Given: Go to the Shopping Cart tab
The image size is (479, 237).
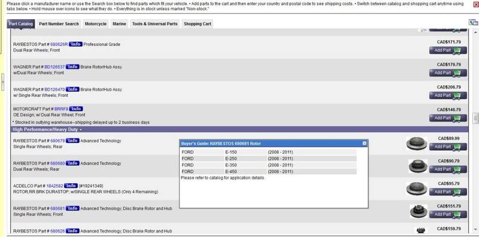Looking at the screenshot, I should pyautogui.click(x=198, y=24).
